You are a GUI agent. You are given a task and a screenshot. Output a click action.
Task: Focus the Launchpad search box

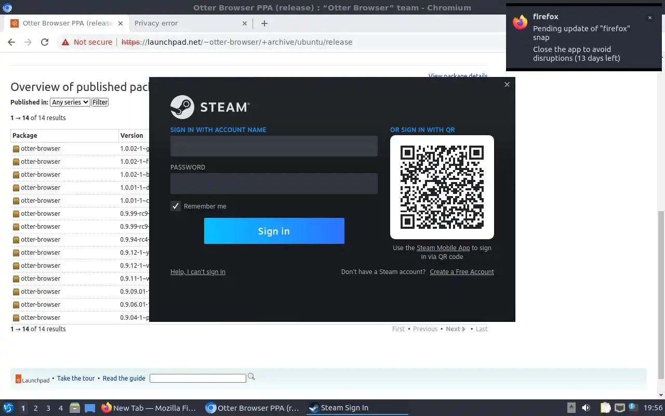[197, 379]
